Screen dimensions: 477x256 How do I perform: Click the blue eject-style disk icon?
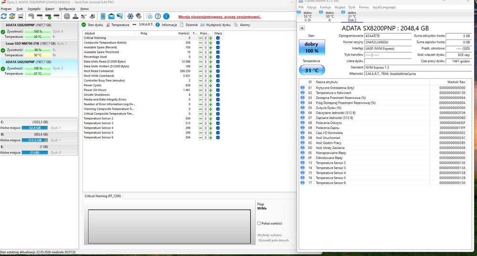click(75, 16)
